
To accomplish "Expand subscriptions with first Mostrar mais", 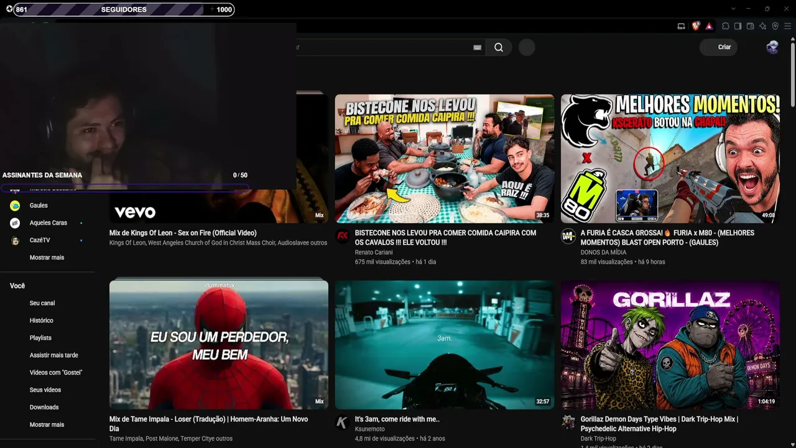I will 47,258.
